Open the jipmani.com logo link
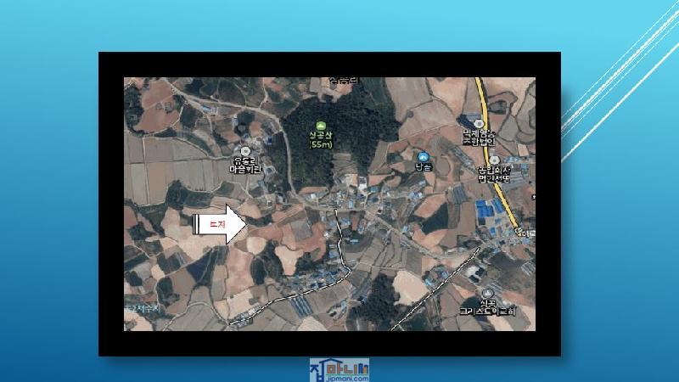Viewport: 679px width, 382px height. [339, 370]
